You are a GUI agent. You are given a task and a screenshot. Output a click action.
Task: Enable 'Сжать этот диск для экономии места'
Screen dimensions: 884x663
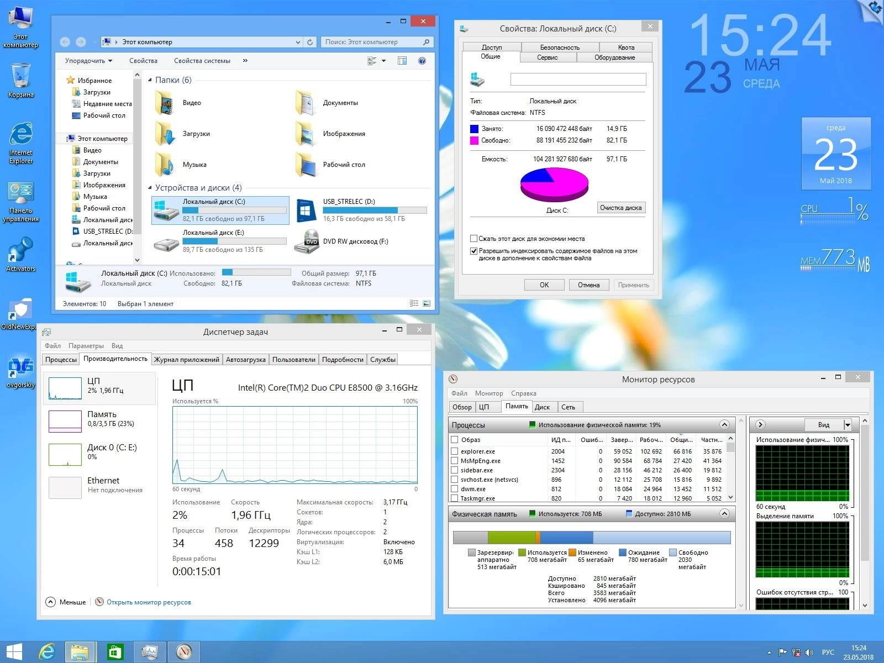pos(474,238)
